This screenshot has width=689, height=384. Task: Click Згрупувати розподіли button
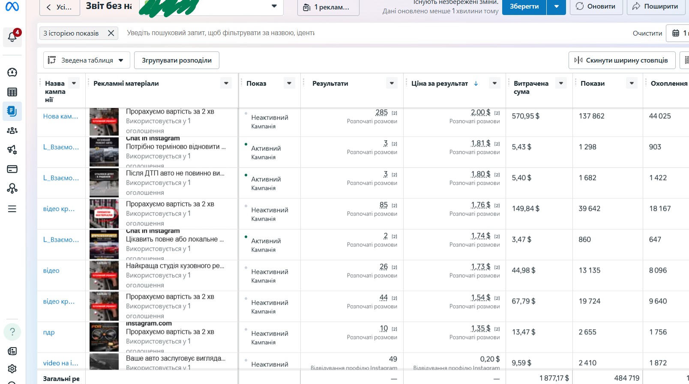pos(177,60)
